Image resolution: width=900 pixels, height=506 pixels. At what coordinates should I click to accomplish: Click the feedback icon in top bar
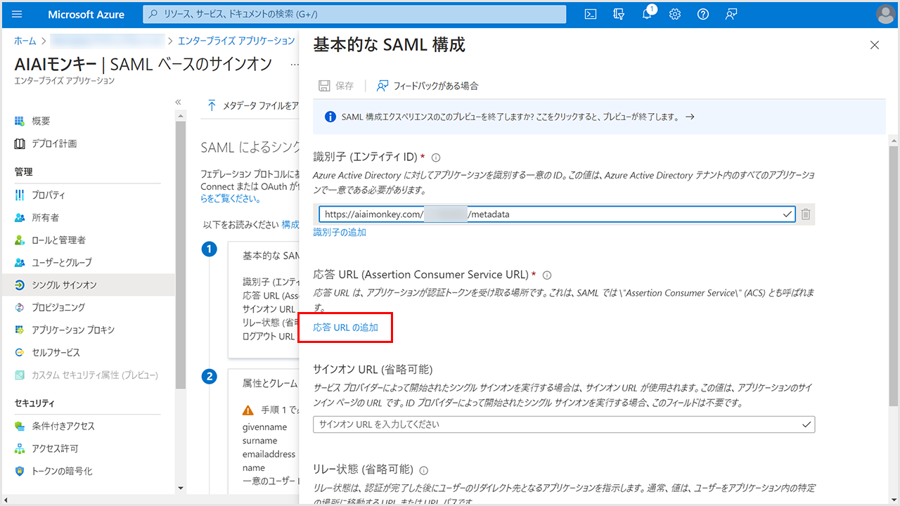pos(731,14)
